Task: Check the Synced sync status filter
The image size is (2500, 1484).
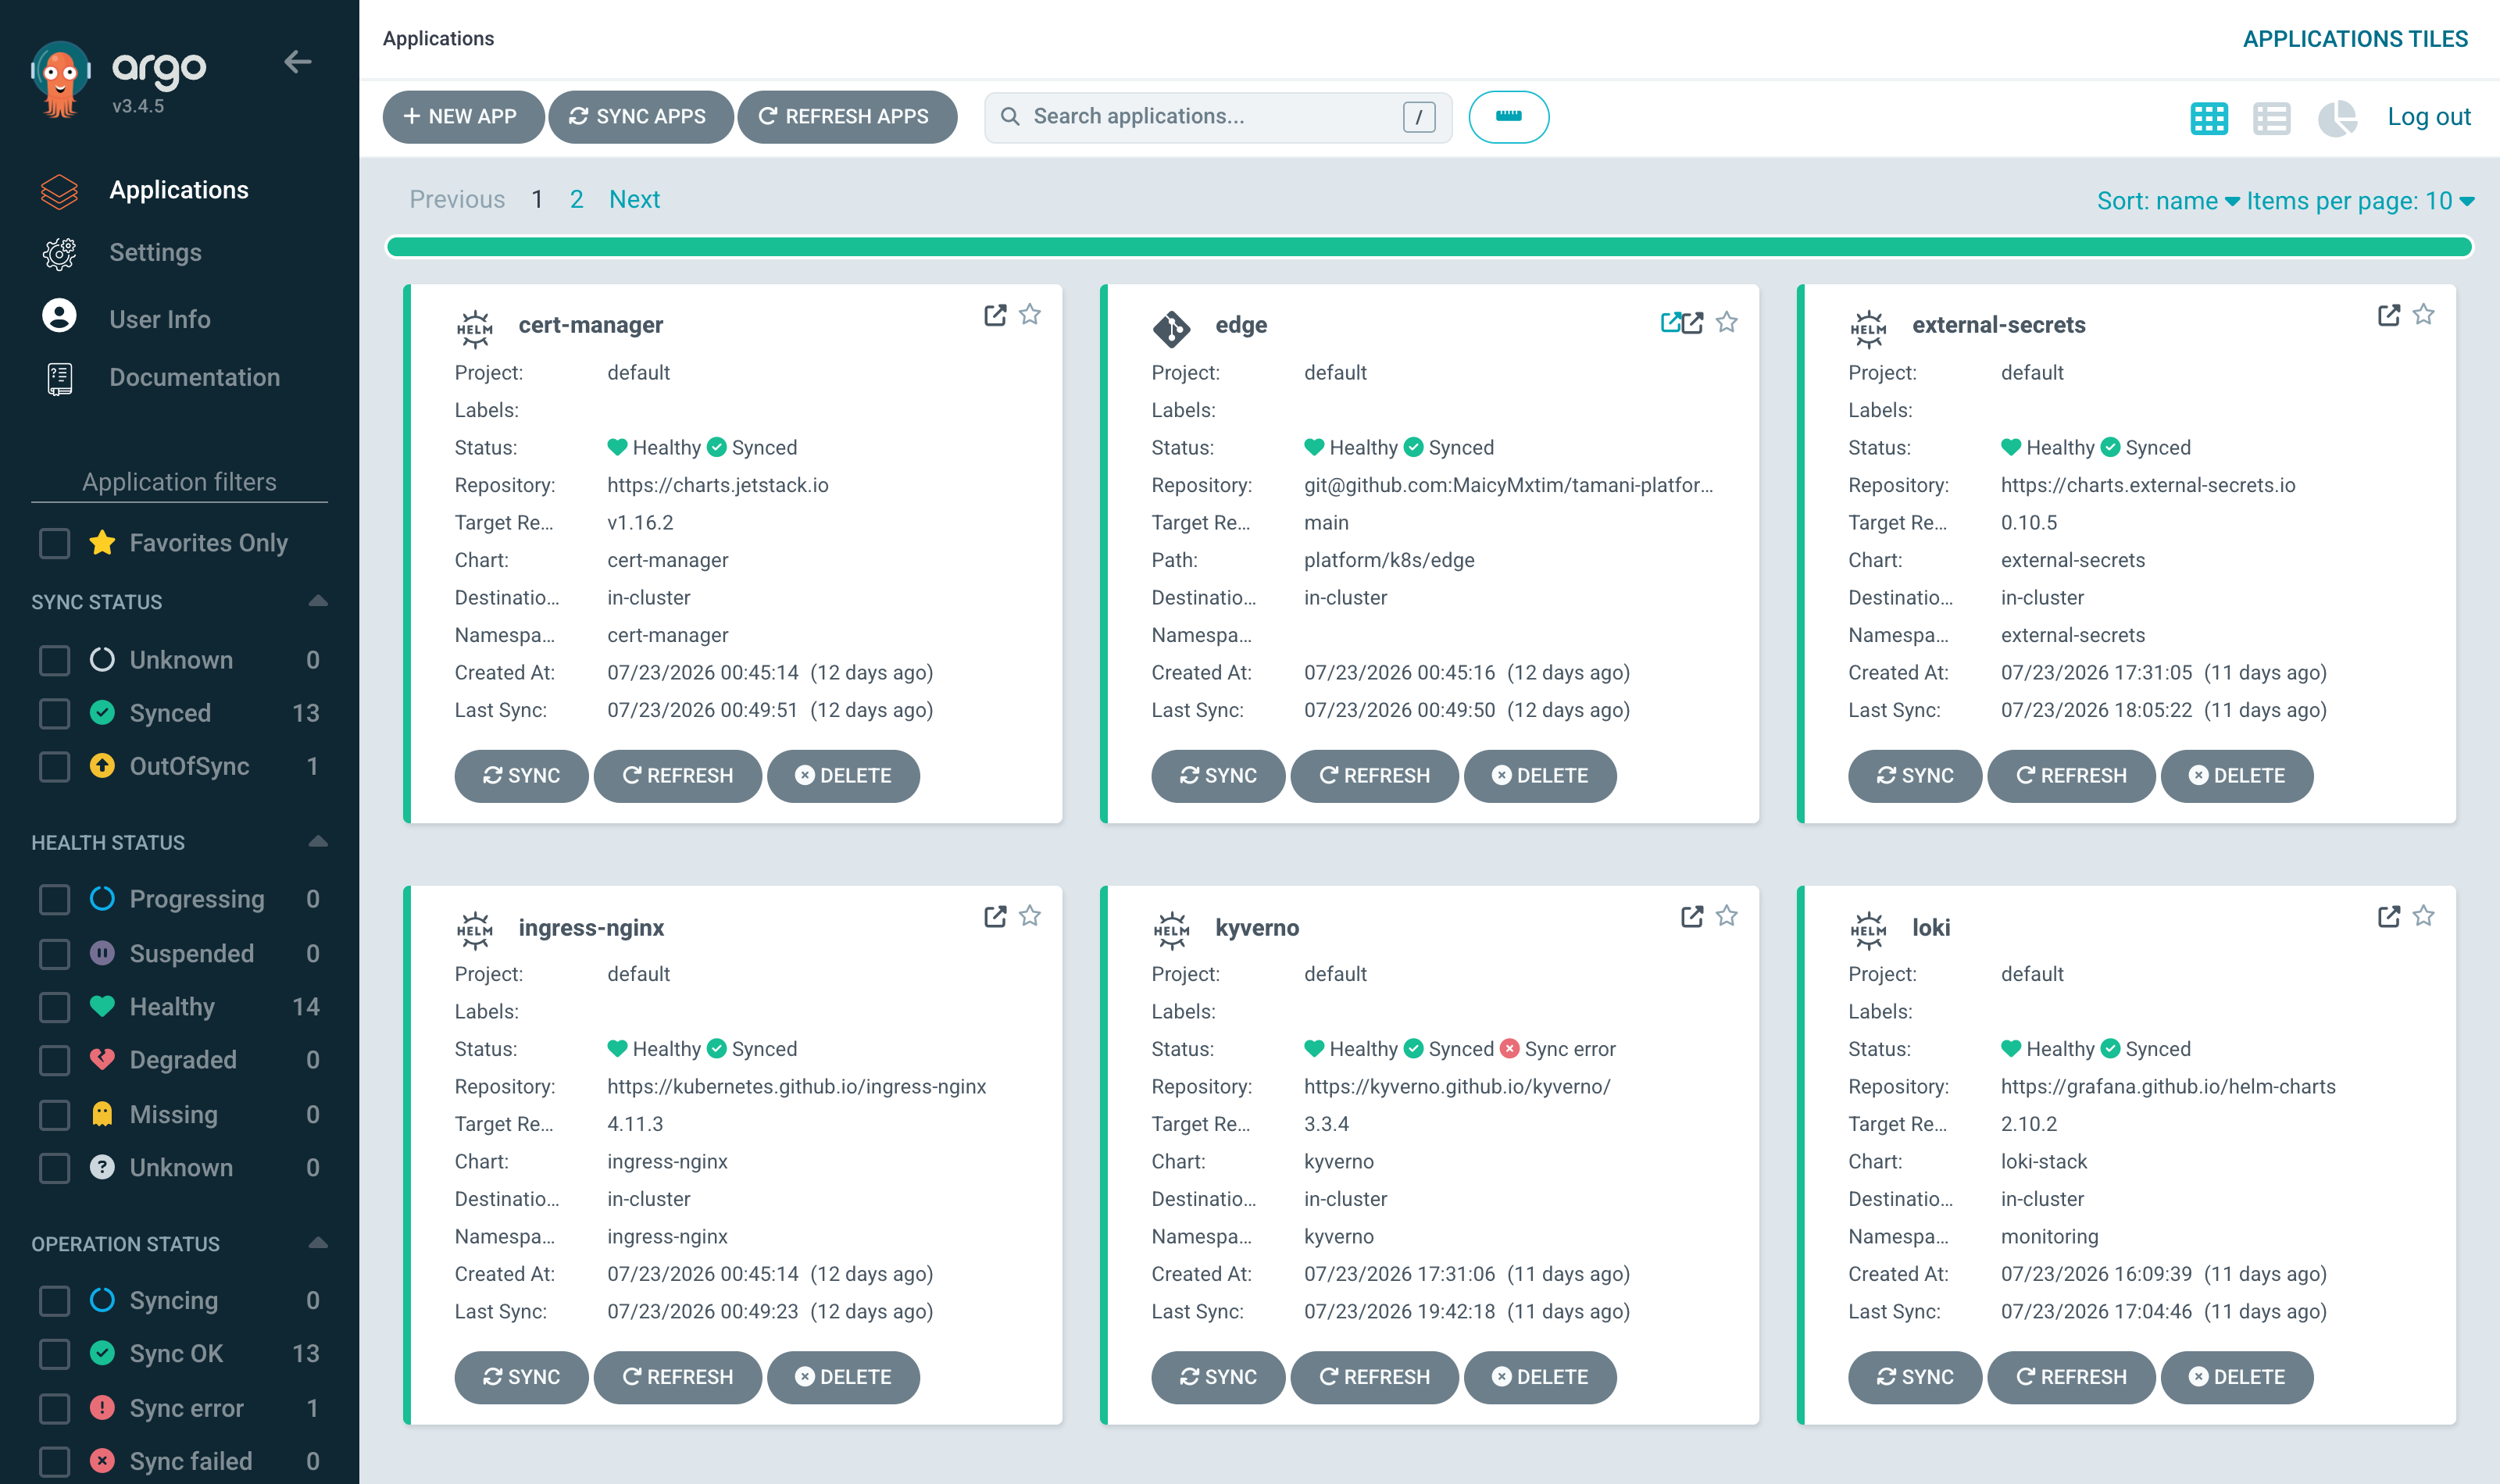Action: (54, 714)
